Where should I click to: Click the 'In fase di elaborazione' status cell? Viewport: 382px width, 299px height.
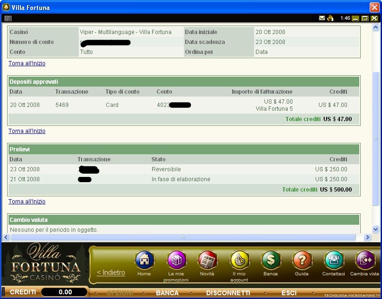[181, 179]
